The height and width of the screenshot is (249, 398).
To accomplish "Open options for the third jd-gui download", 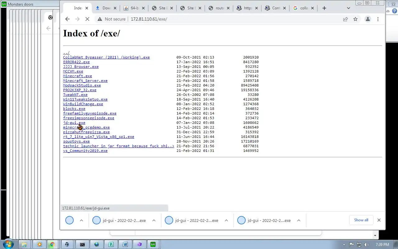I will (226, 220).
